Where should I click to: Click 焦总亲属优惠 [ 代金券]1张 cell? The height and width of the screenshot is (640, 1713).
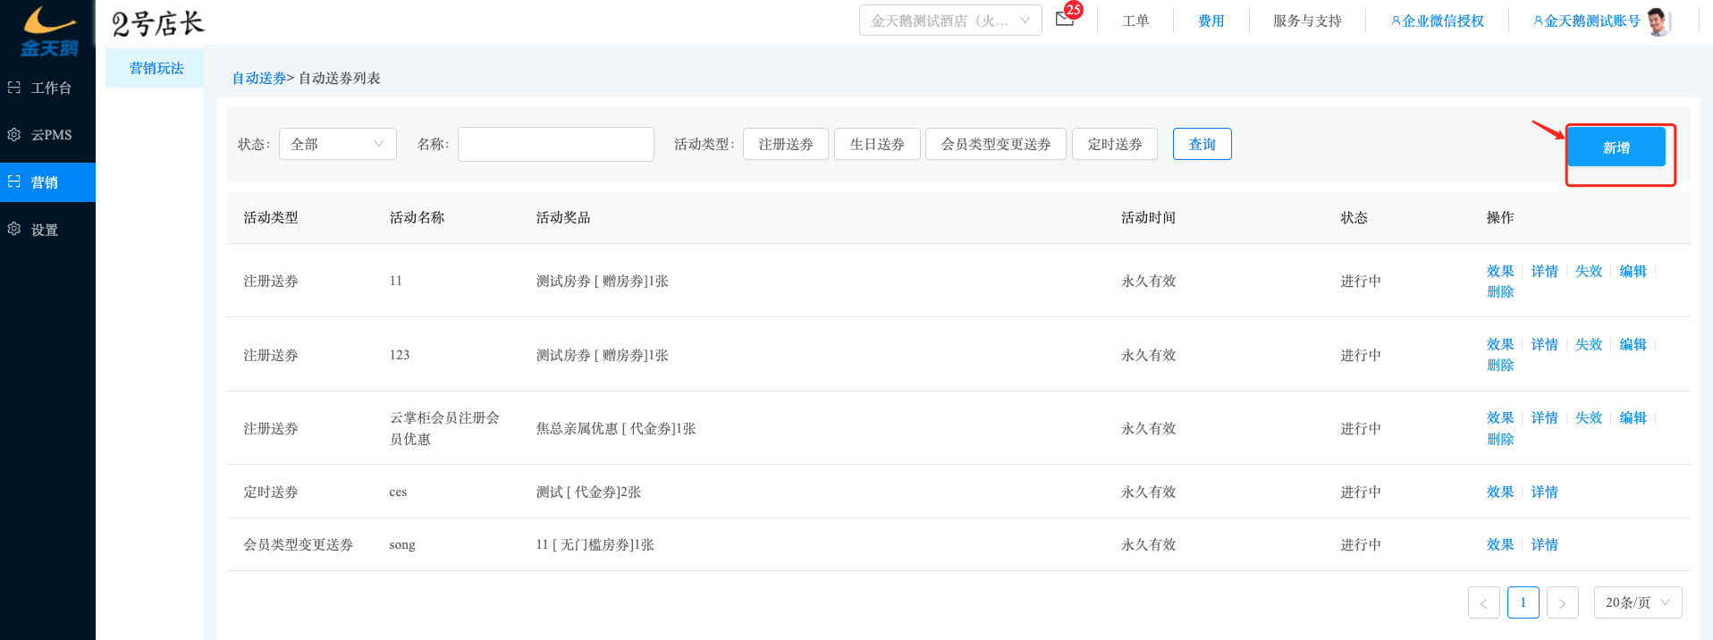tap(615, 428)
